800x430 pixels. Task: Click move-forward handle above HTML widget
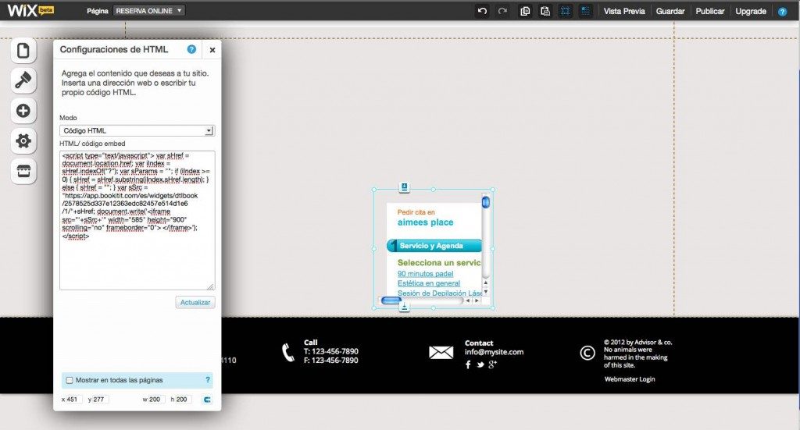(404, 187)
